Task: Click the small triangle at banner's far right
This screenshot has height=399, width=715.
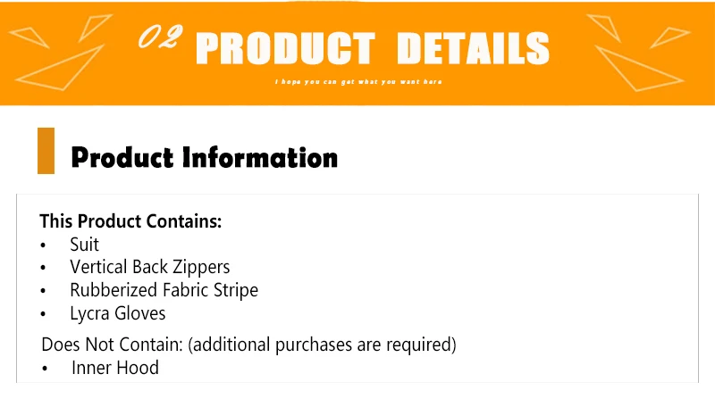Action: [x=670, y=37]
